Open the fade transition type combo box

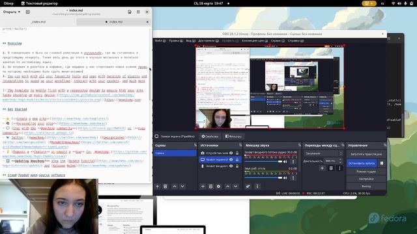[x=324, y=153]
